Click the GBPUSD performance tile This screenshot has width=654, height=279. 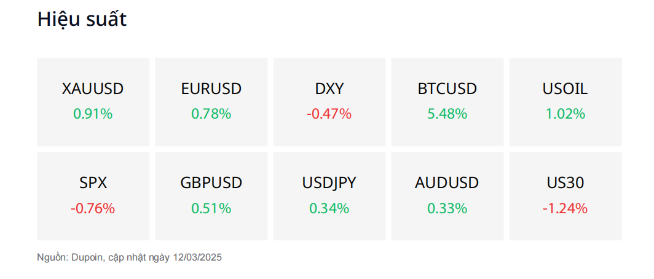click(211, 196)
